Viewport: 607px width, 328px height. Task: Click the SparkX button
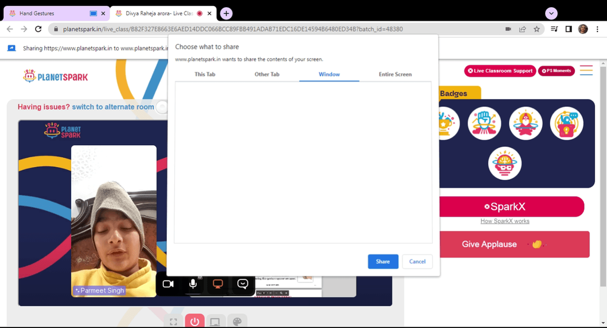[512, 207]
